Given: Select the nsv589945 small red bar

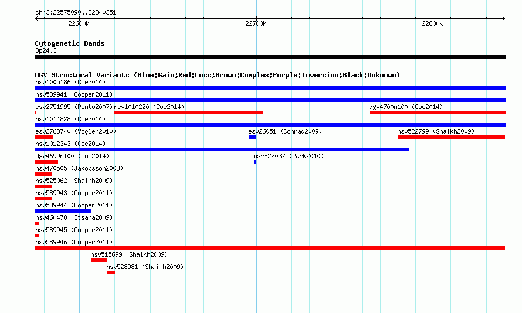Looking at the screenshot, I should (37, 236).
